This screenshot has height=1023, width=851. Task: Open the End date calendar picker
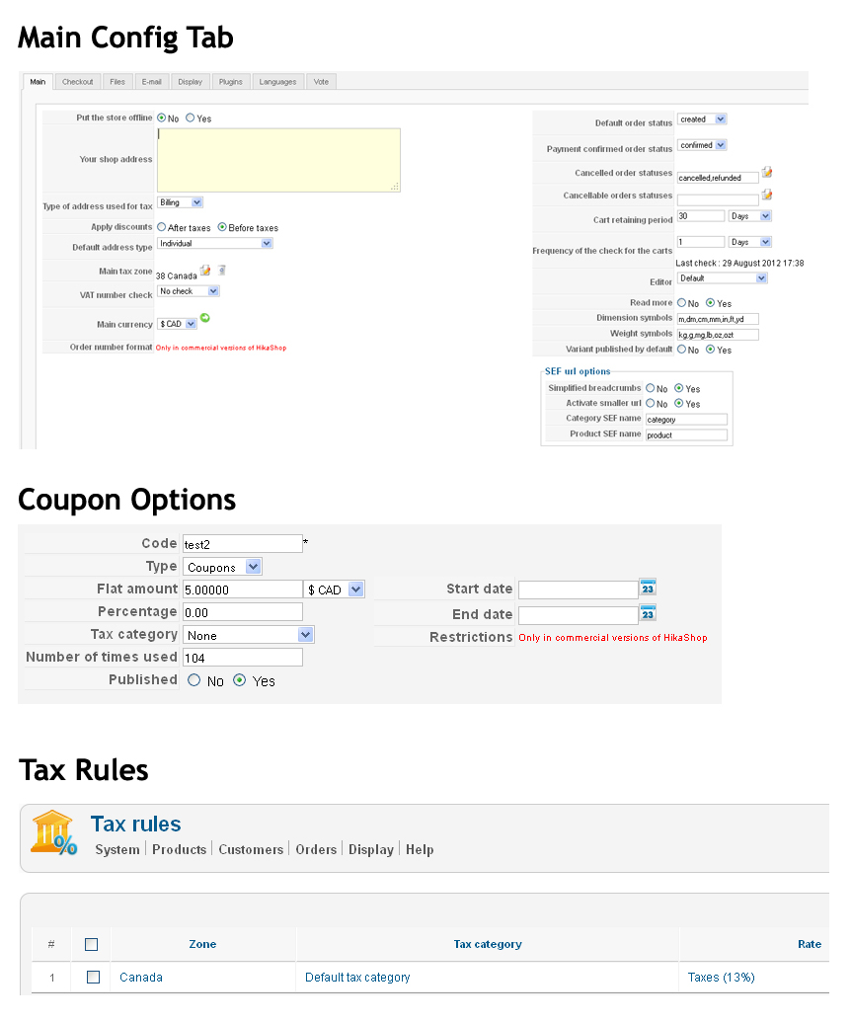(648, 613)
